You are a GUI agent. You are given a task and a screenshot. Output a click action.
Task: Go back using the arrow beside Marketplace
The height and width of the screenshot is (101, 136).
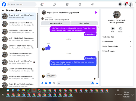[3, 10]
